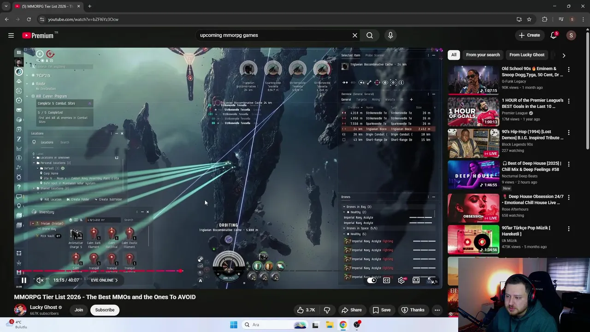Expand the EVE ONLINE chapter label
The image size is (590, 332).
pos(104,280)
